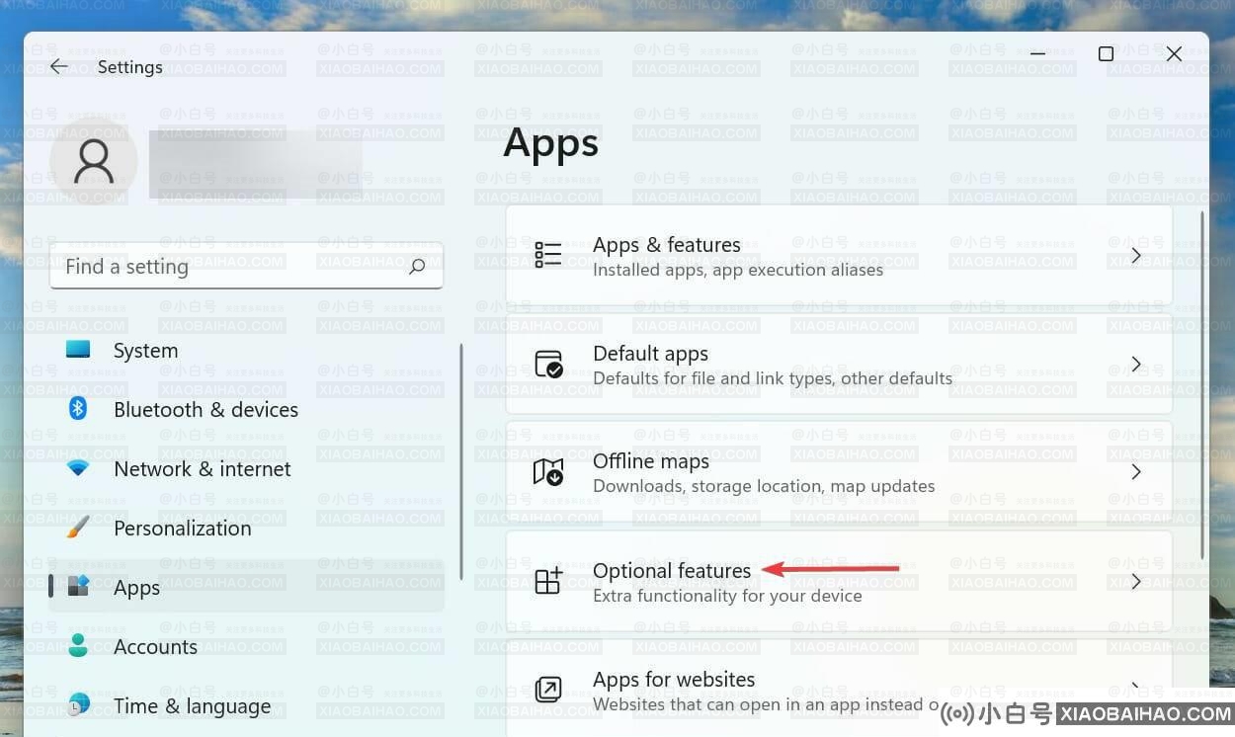Expand Offline maps chevron
1235x737 pixels.
click(x=1136, y=472)
